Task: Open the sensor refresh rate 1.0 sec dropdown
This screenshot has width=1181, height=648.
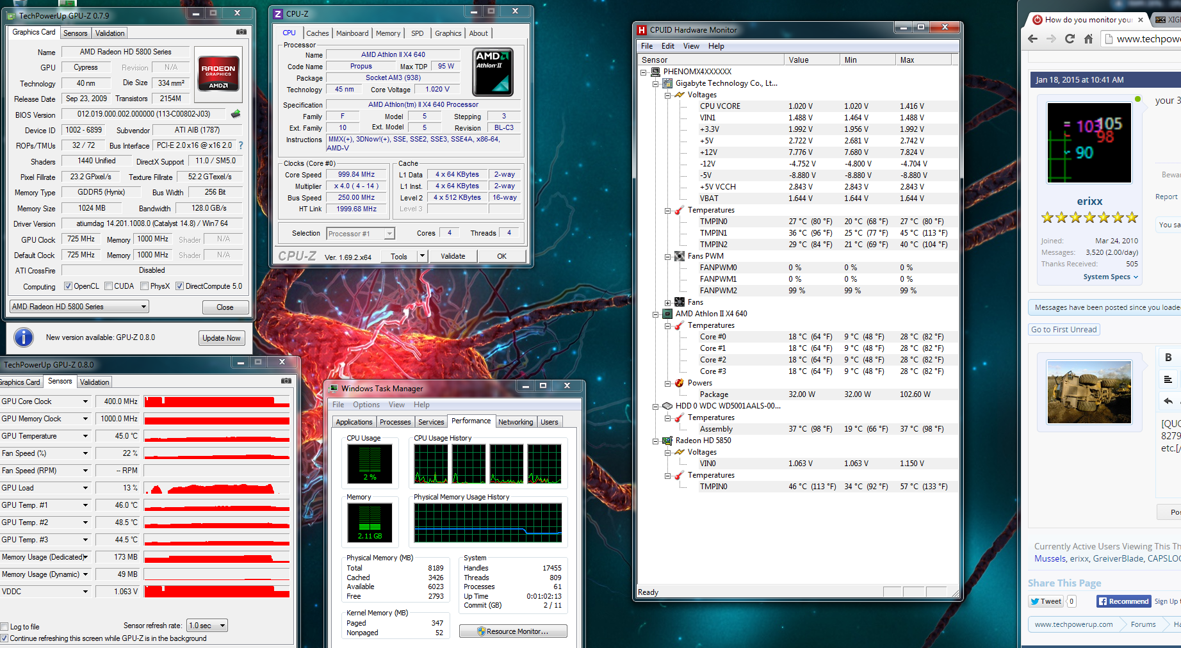Action: [x=207, y=626]
